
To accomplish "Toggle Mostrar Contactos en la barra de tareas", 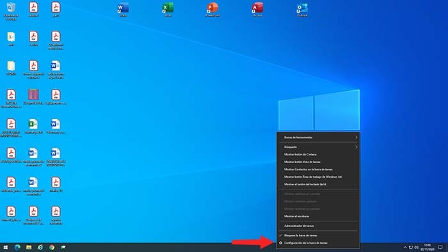I will [318, 169].
